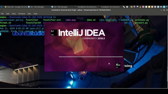Image resolution: width=168 pixels, height=94 pixels.
Task: Click fsnotifier-arm in the terminal listing
Action: [x=52, y=20]
